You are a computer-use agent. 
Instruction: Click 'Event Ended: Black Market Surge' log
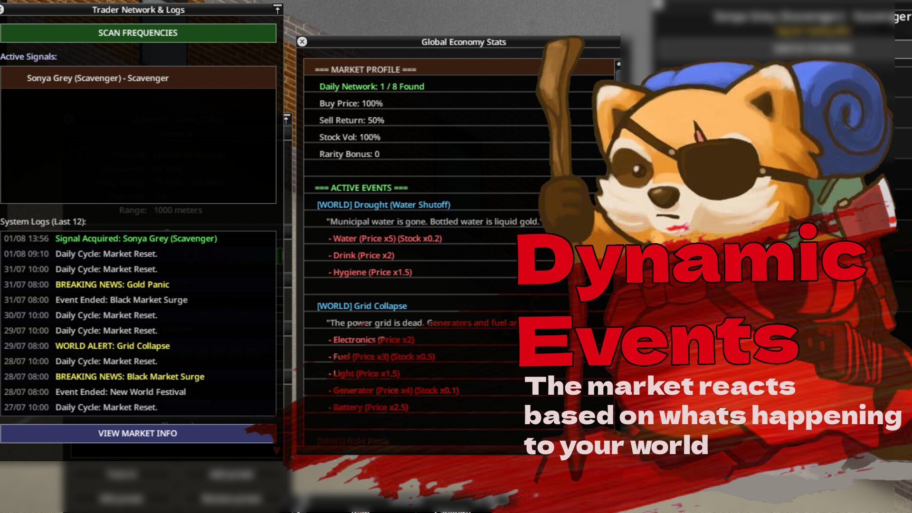click(x=121, y=300)
